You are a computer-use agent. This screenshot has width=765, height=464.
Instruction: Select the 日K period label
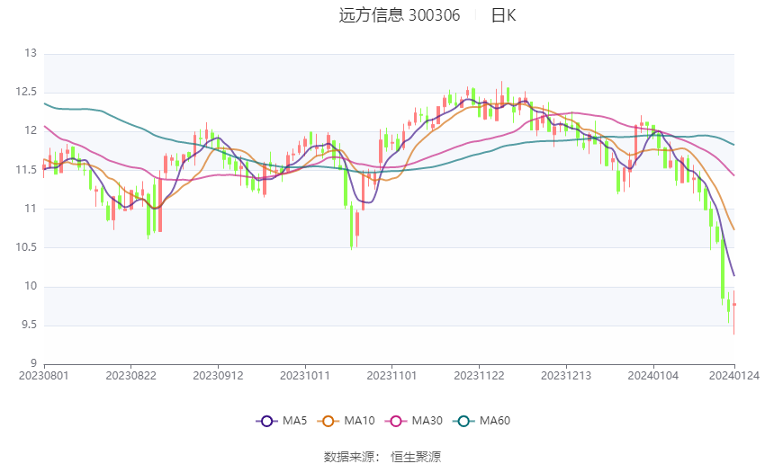click(503, 15)
